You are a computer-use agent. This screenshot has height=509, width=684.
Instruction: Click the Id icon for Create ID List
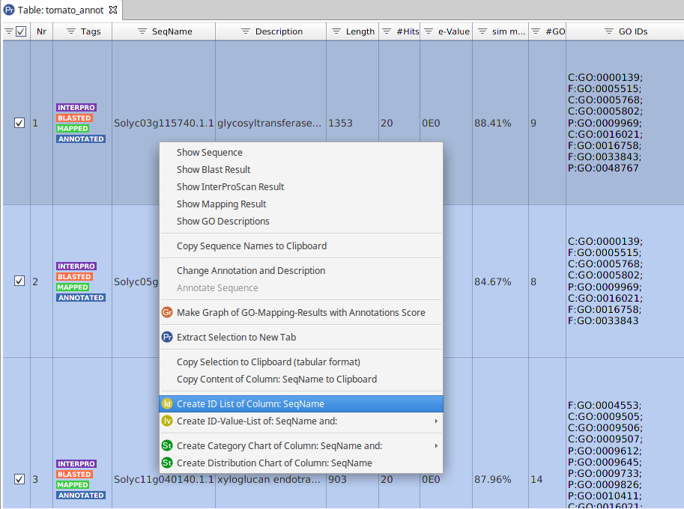point(167,404)
